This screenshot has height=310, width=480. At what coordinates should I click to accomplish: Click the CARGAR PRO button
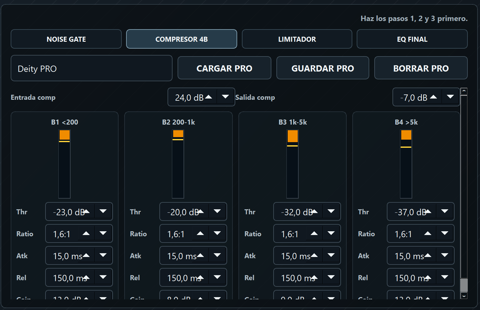click(x=224, y=68)
